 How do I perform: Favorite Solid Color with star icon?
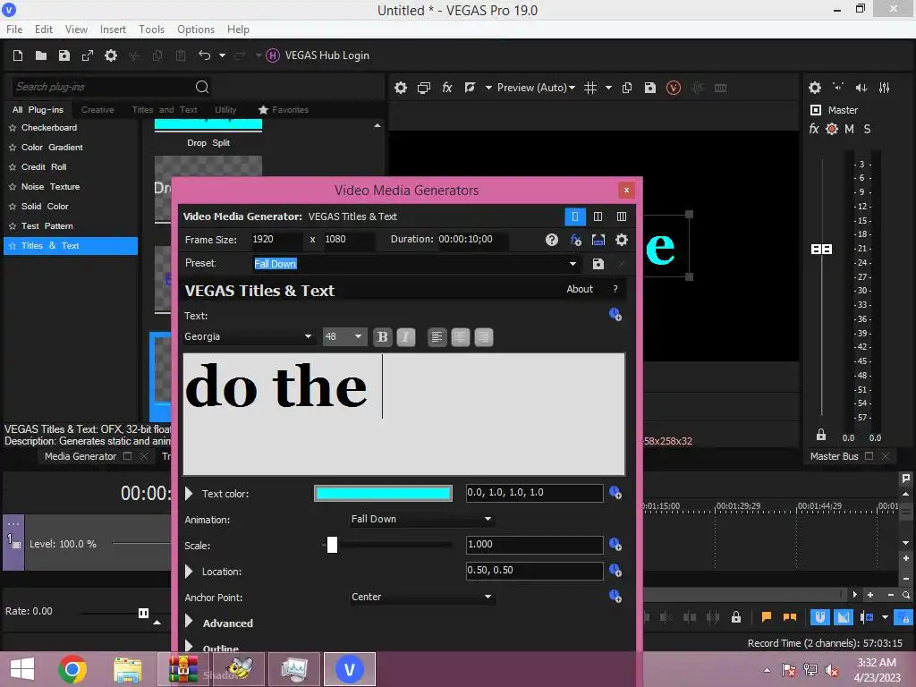(13, 207)
